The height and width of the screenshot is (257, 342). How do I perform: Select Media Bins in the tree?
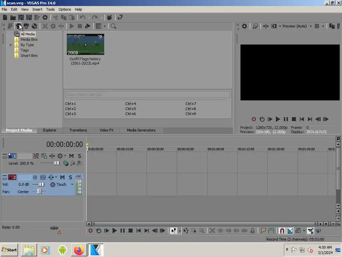[29, 39]
